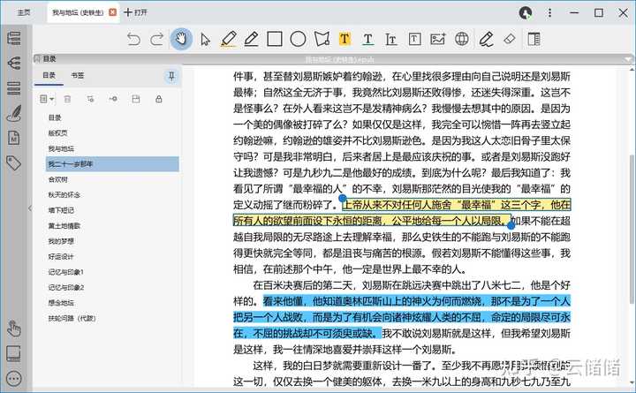Open the 记忆与印象2 chapter
Screen dimensions: 636x393
tap(65, 287)
